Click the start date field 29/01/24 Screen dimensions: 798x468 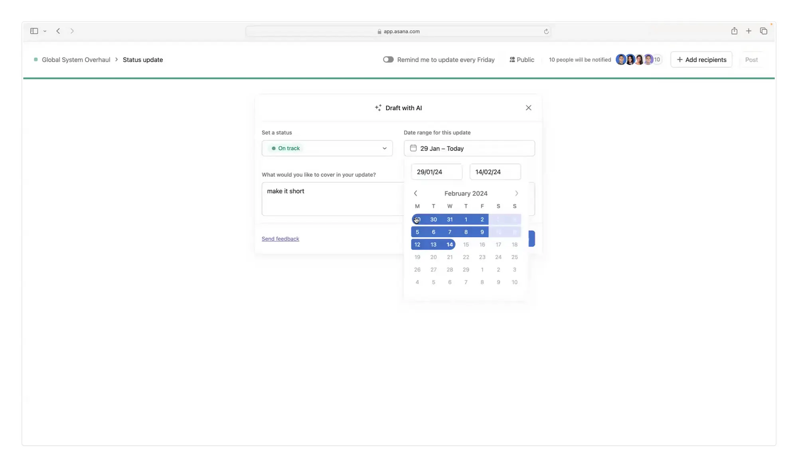point(436,172)
